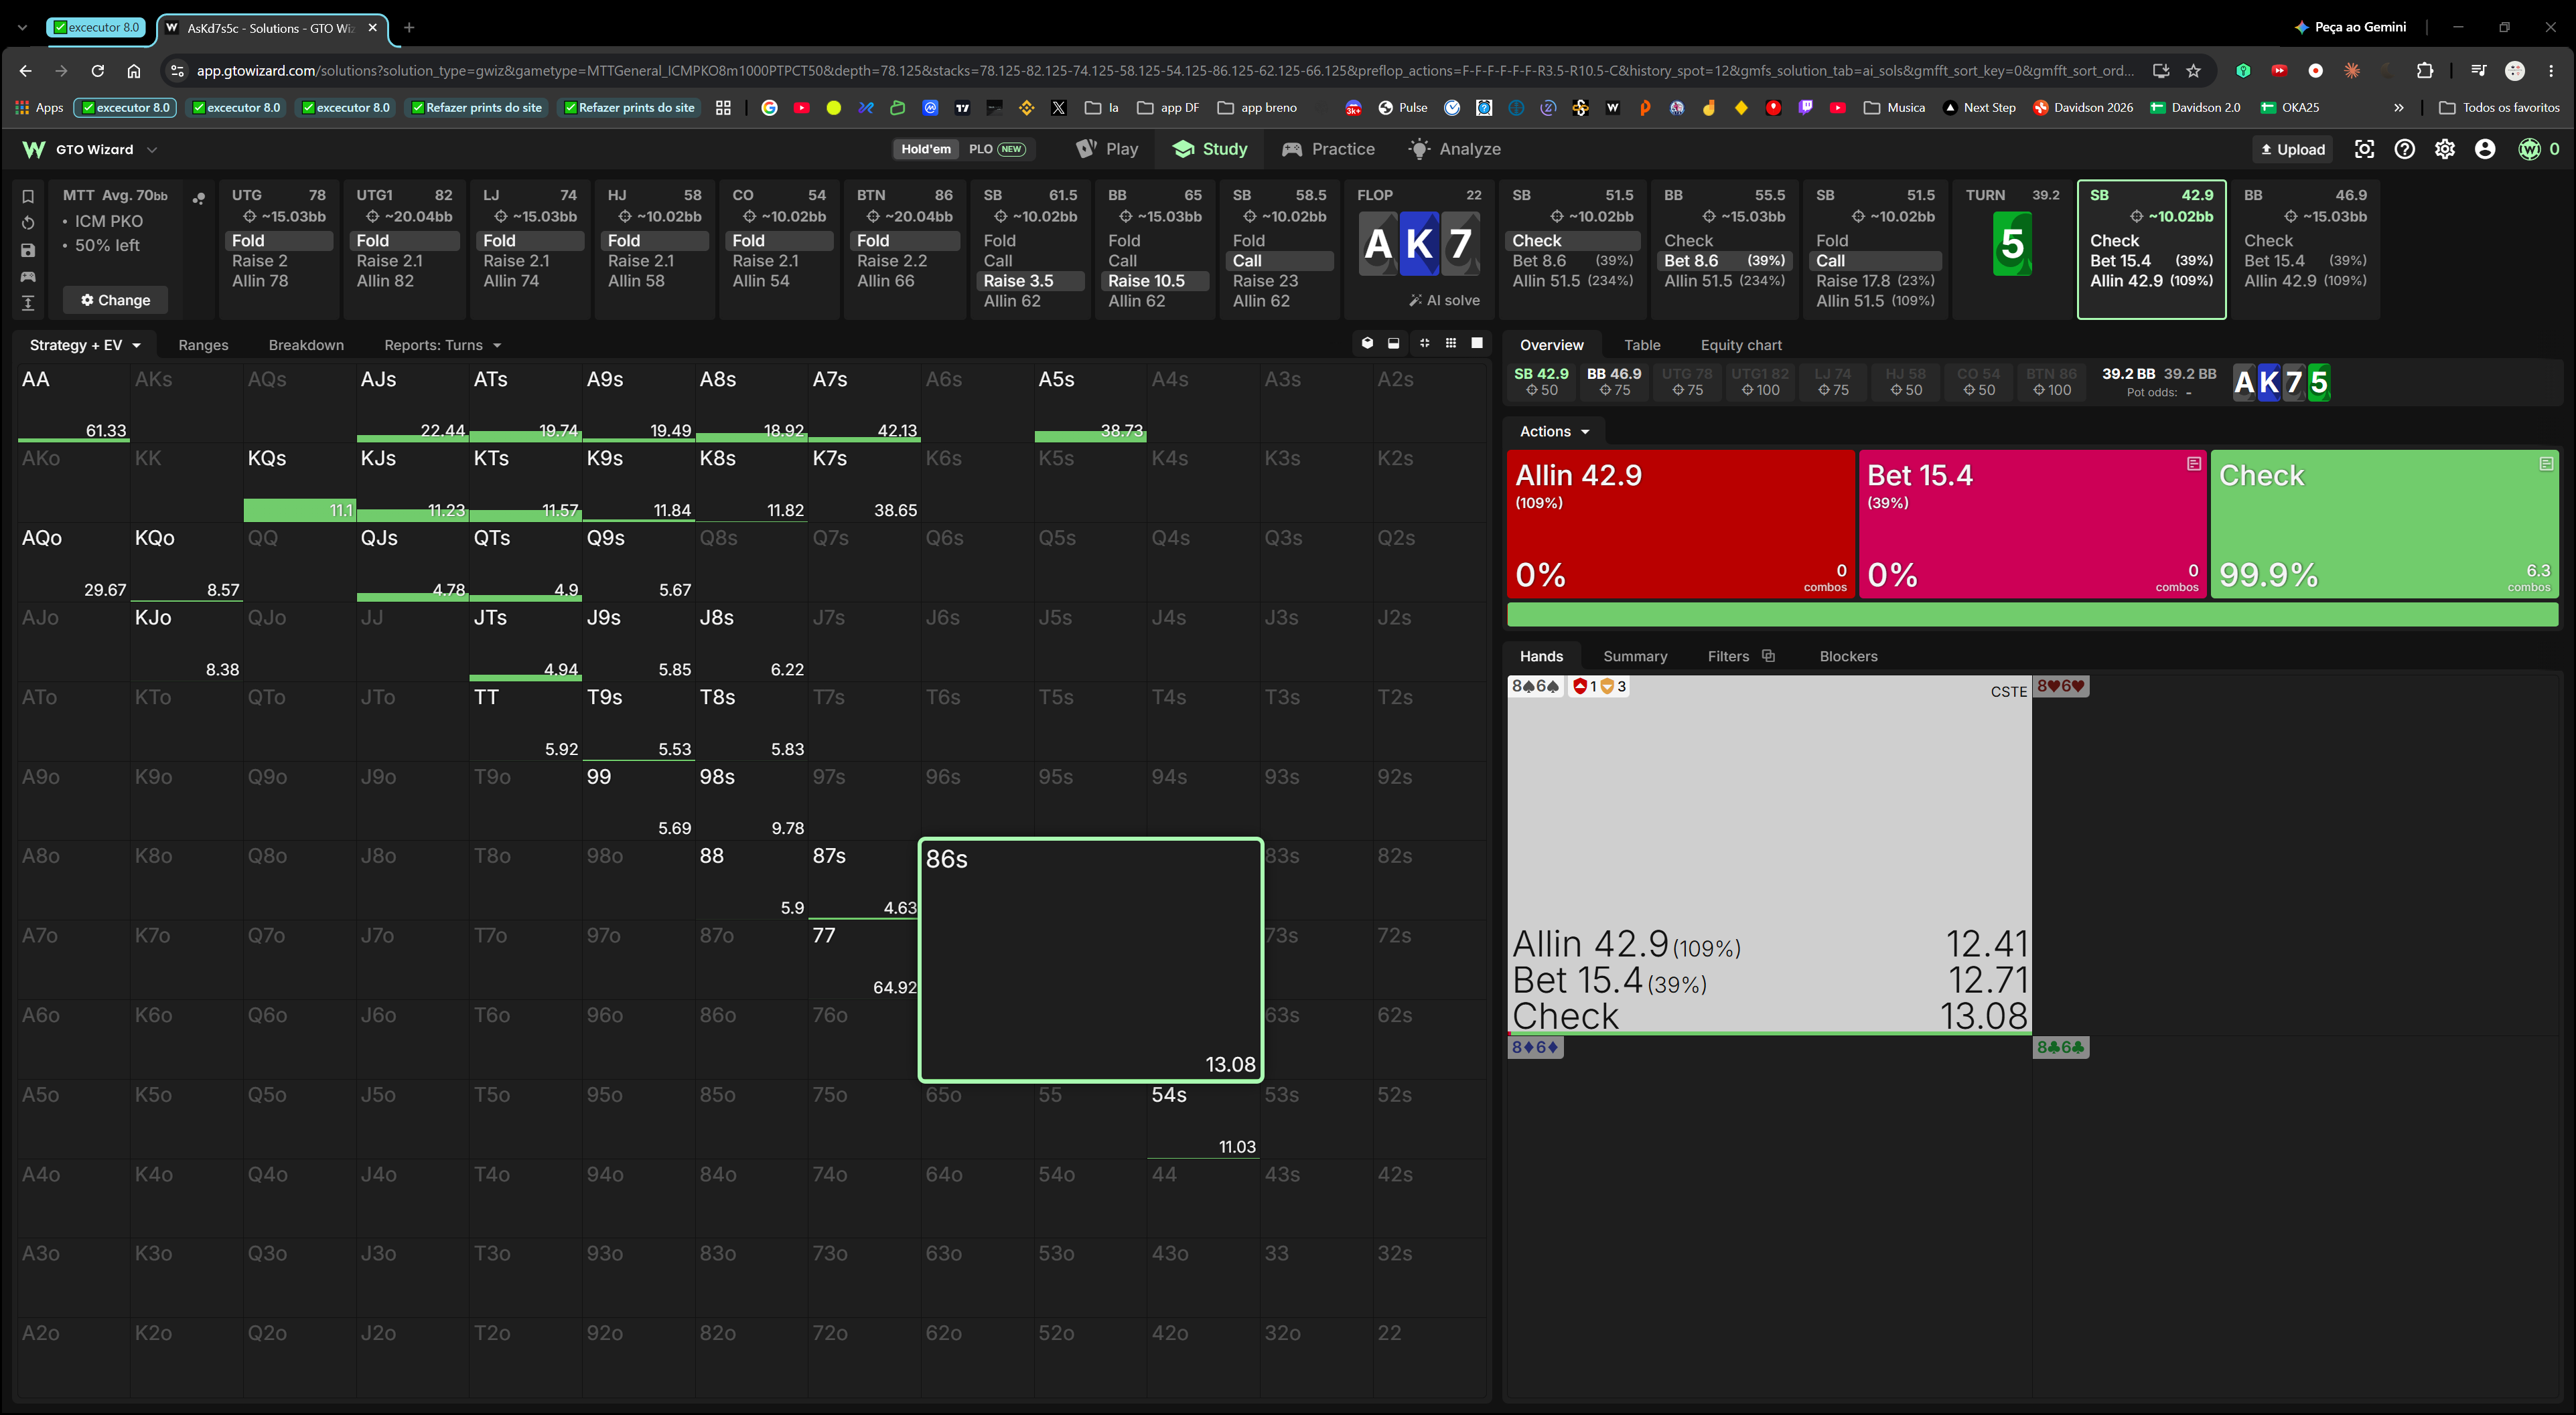Screen dimensions: 2576x1415
Task: Open the Strategy + EV dropdown
Action: click(x=85, y=345)
